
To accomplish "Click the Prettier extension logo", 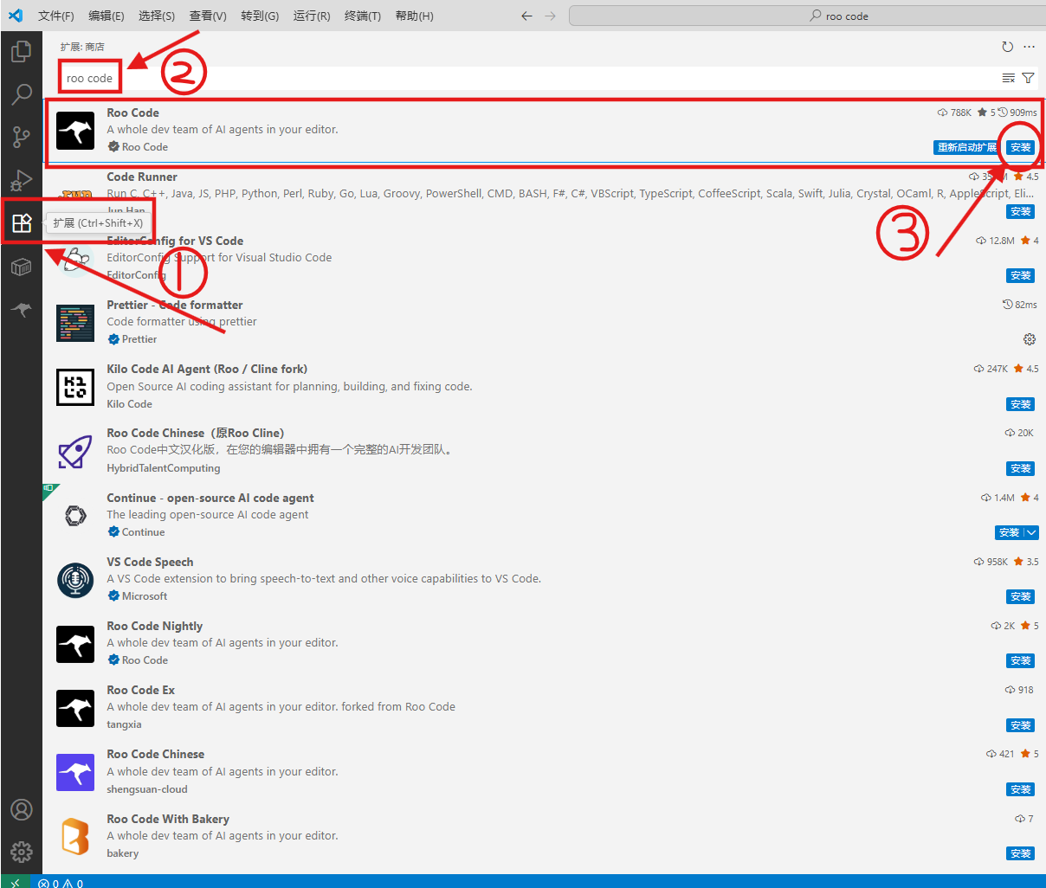I will click(75, 323).
